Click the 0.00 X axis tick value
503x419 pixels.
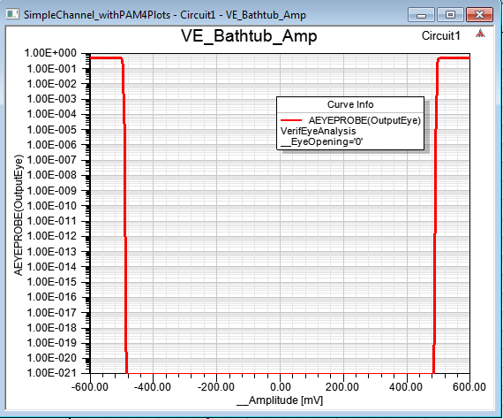281,387
